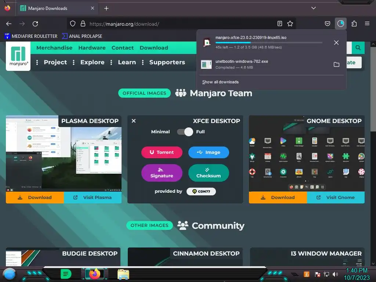
Task: Click the Firefox taskbar button
Action: [x=94, y=274]
